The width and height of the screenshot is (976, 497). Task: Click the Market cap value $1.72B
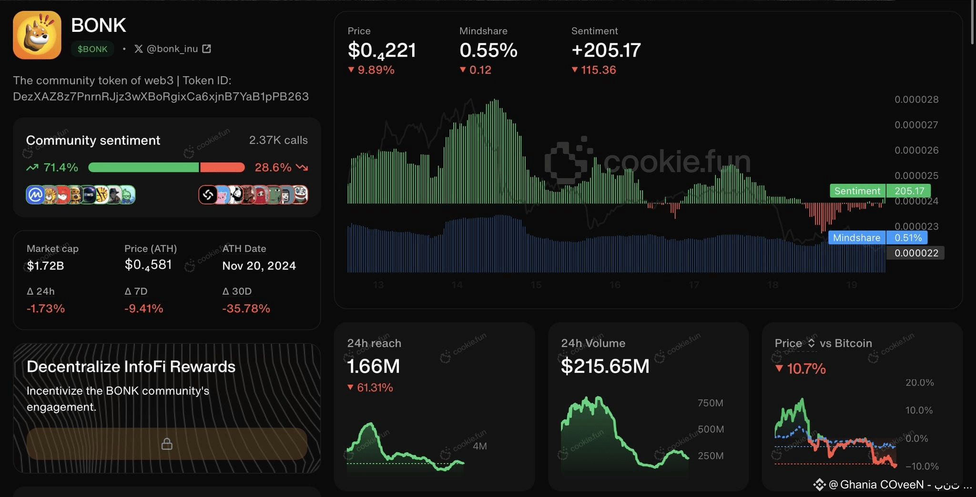pos(45,266)
